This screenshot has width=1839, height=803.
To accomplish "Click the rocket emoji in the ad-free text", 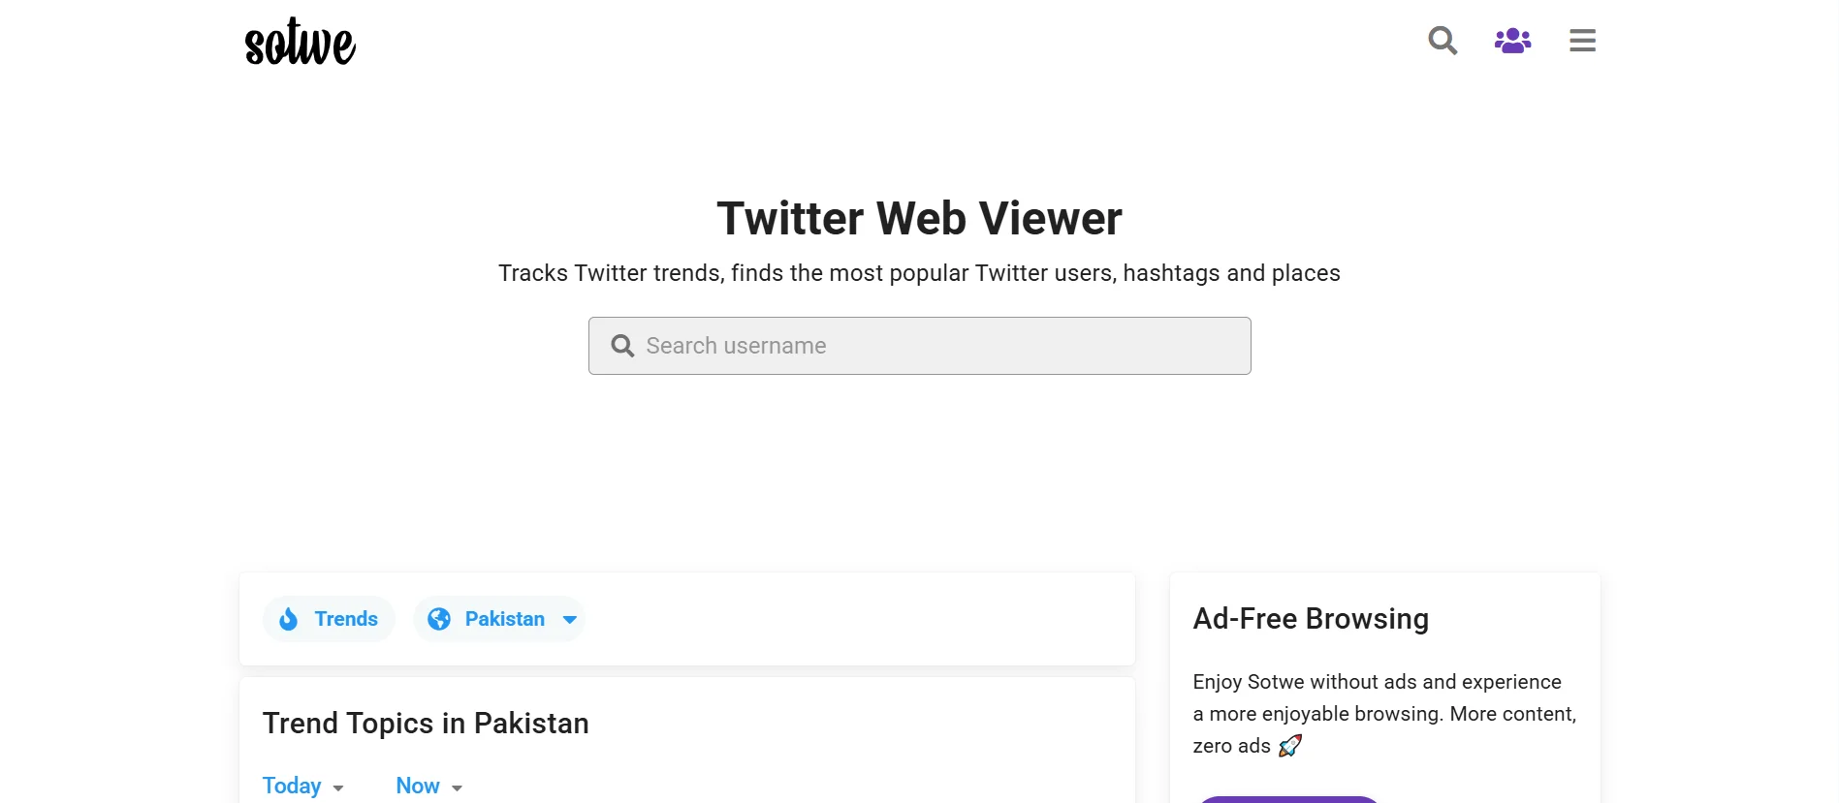I will click(x=1290, y=746).
